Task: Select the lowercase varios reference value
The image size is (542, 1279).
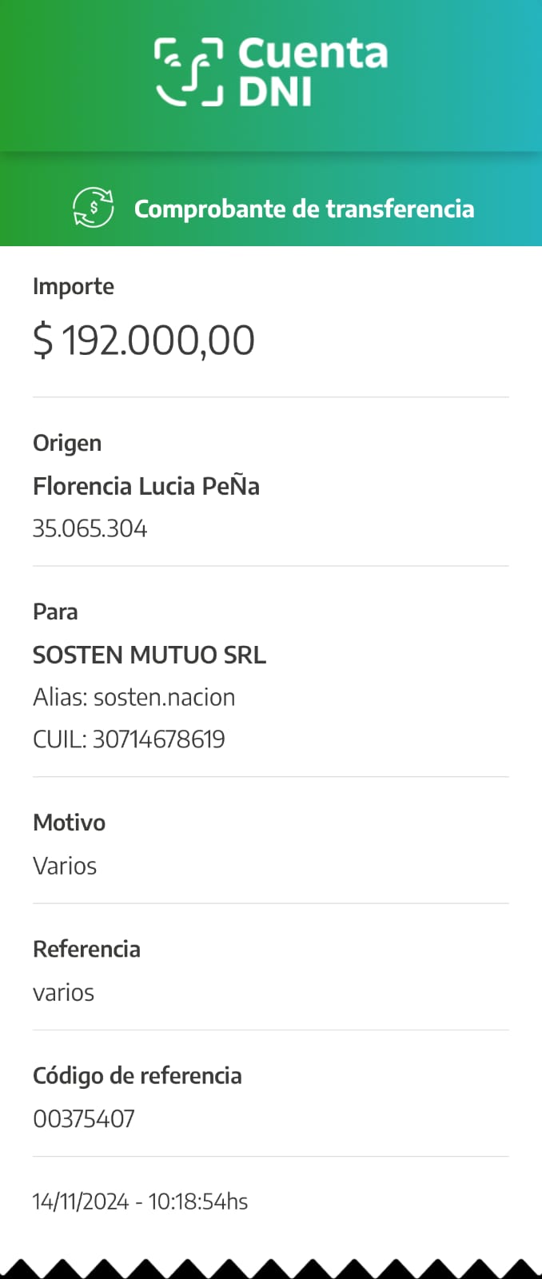Action: coord(63,992)
